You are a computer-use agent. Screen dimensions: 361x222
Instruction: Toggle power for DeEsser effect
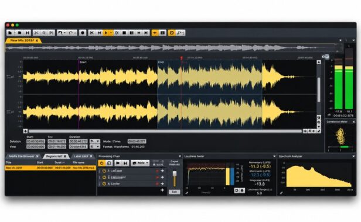pos(104,171)
